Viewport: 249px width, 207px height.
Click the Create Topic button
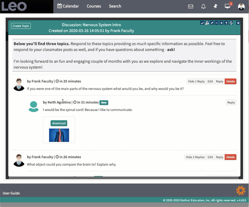coord(21,26)
